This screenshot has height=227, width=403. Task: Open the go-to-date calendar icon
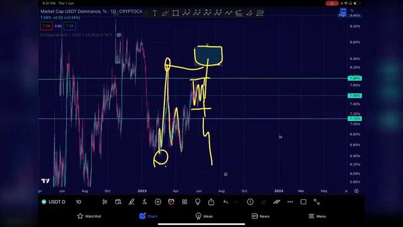118,202
